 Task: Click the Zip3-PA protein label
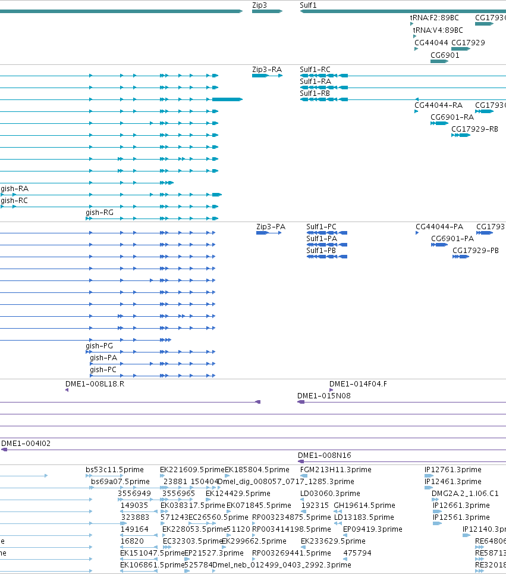[x=271, y=227]
